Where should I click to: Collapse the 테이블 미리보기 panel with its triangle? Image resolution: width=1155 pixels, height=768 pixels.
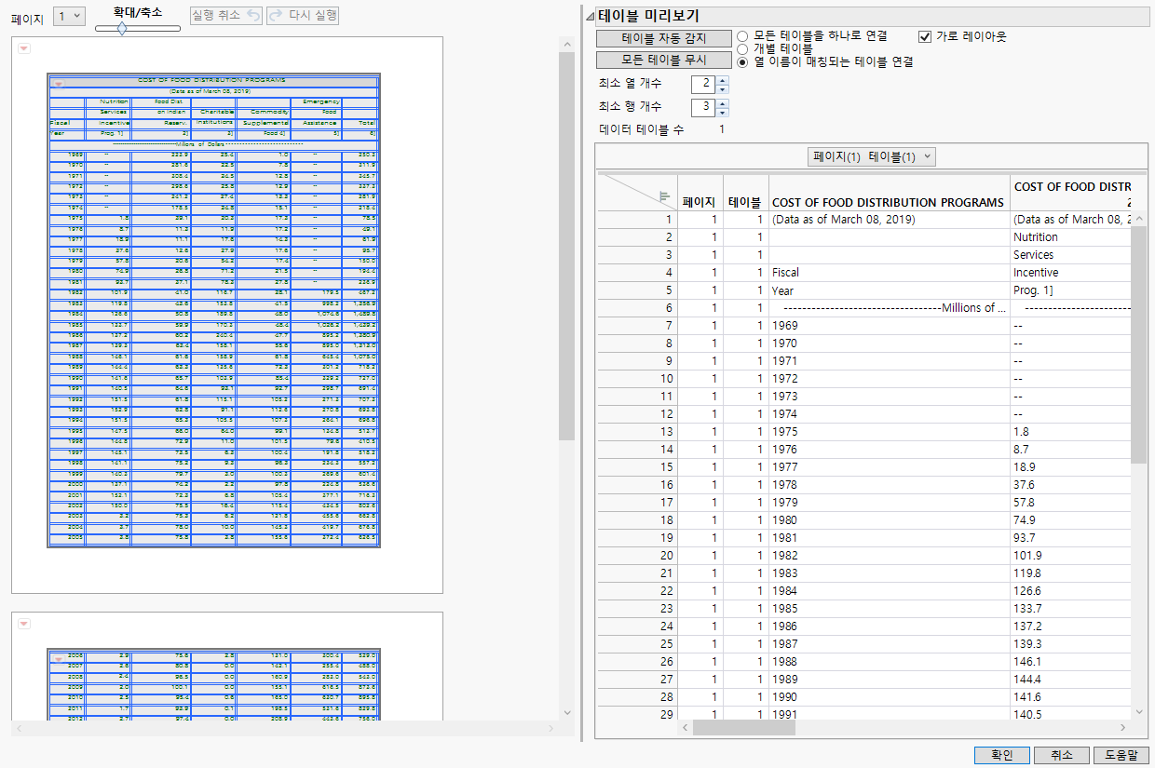point(589,16)
